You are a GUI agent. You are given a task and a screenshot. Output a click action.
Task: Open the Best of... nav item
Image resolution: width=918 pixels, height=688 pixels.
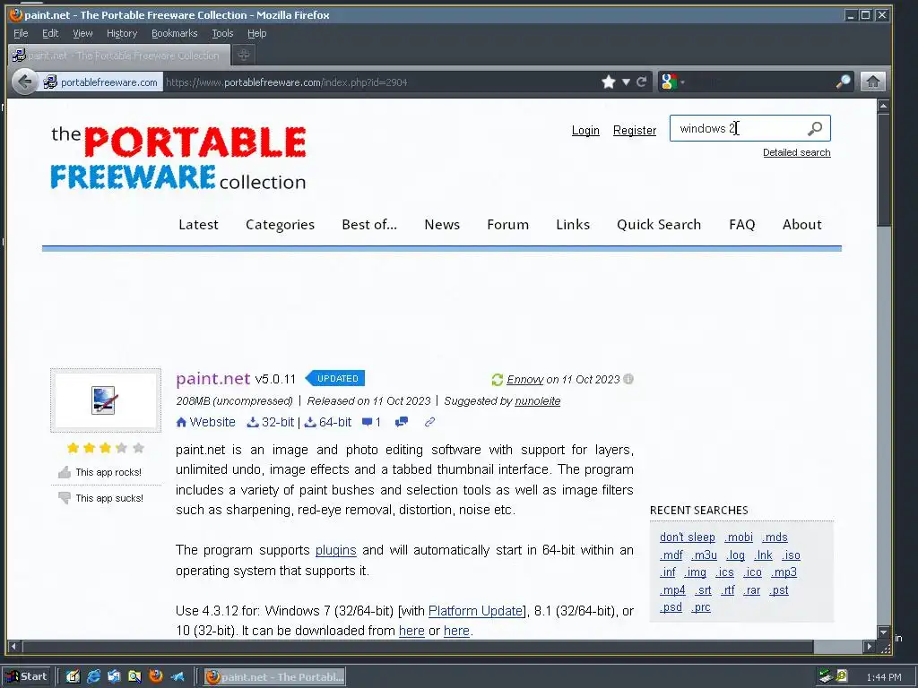click(x=369, y=225)
